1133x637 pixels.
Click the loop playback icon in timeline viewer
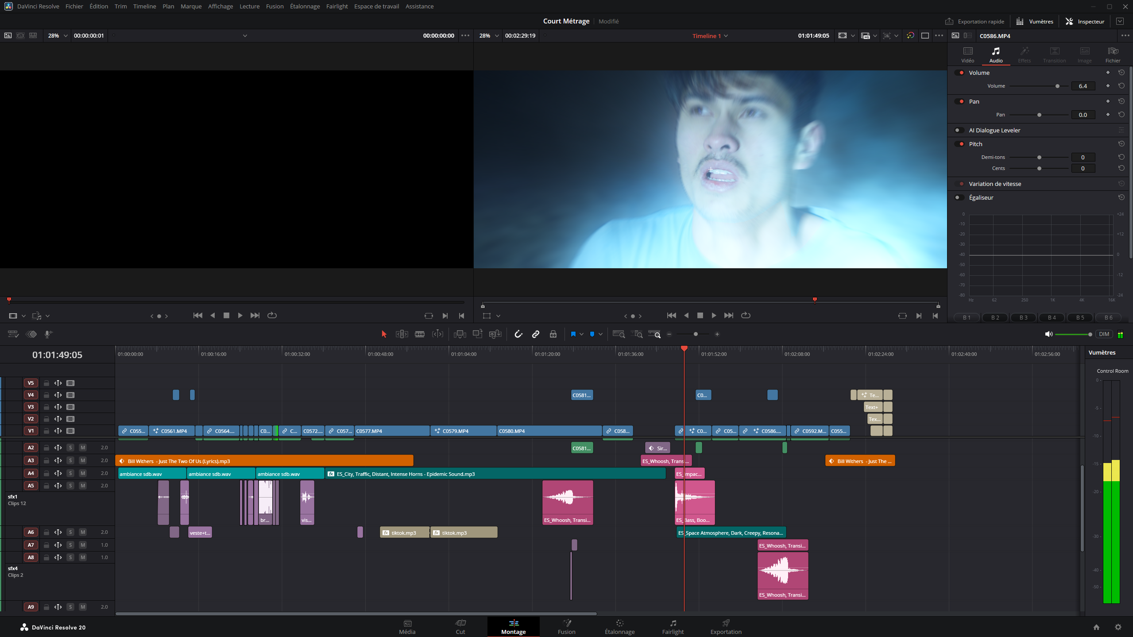point(746,315)
